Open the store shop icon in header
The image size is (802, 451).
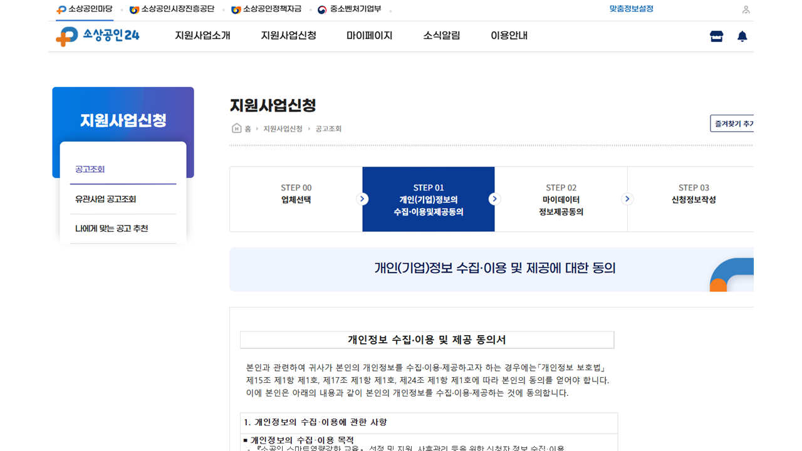(716, 36)
